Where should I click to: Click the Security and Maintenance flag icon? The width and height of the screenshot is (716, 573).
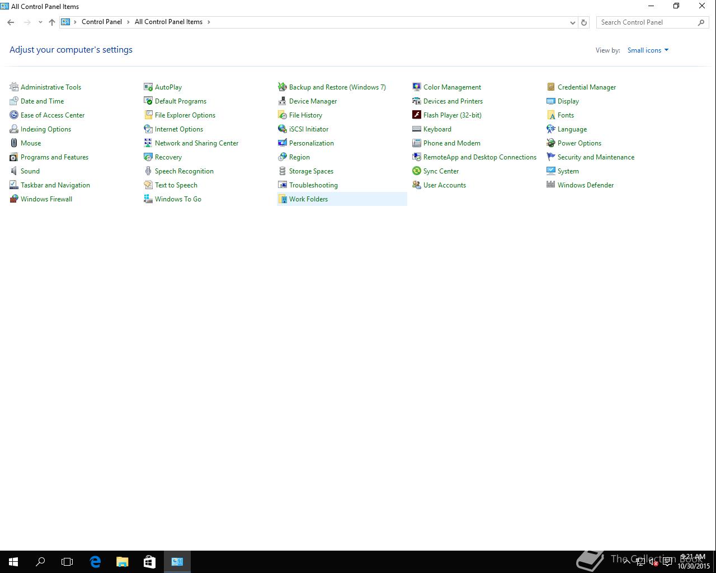pos(551,157)
